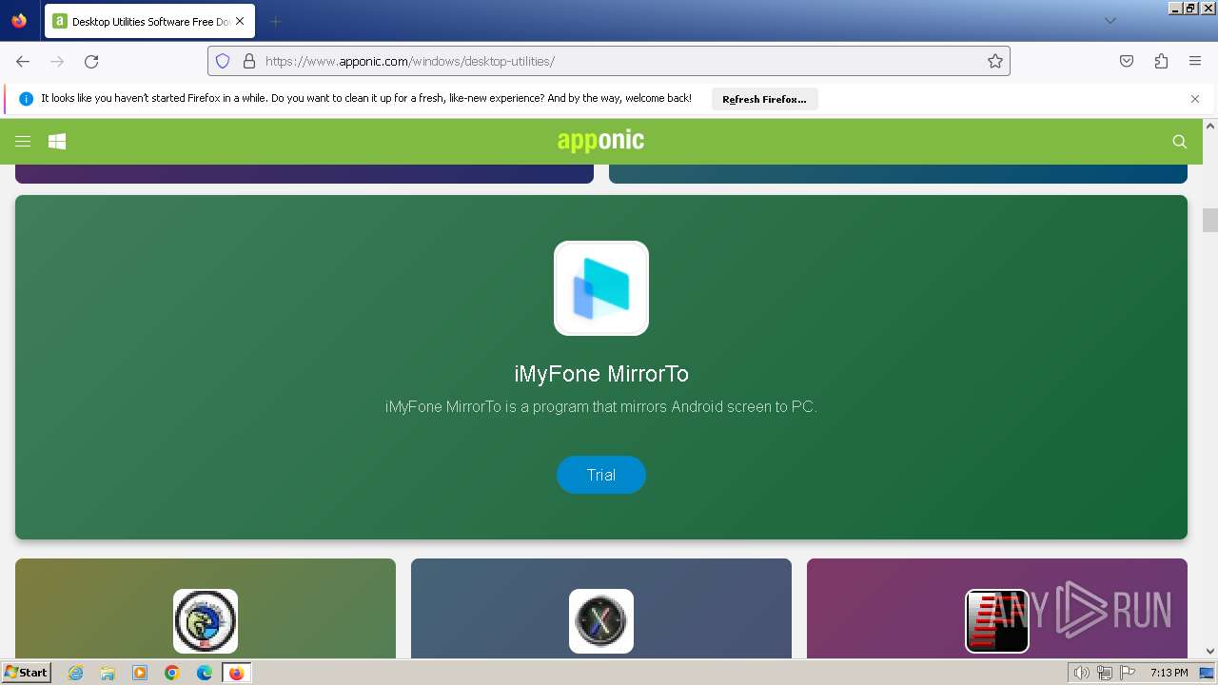The image size is (1218, 685).
Task: Click the volume speaker tray icon
Action: (x=1082, y=673)
